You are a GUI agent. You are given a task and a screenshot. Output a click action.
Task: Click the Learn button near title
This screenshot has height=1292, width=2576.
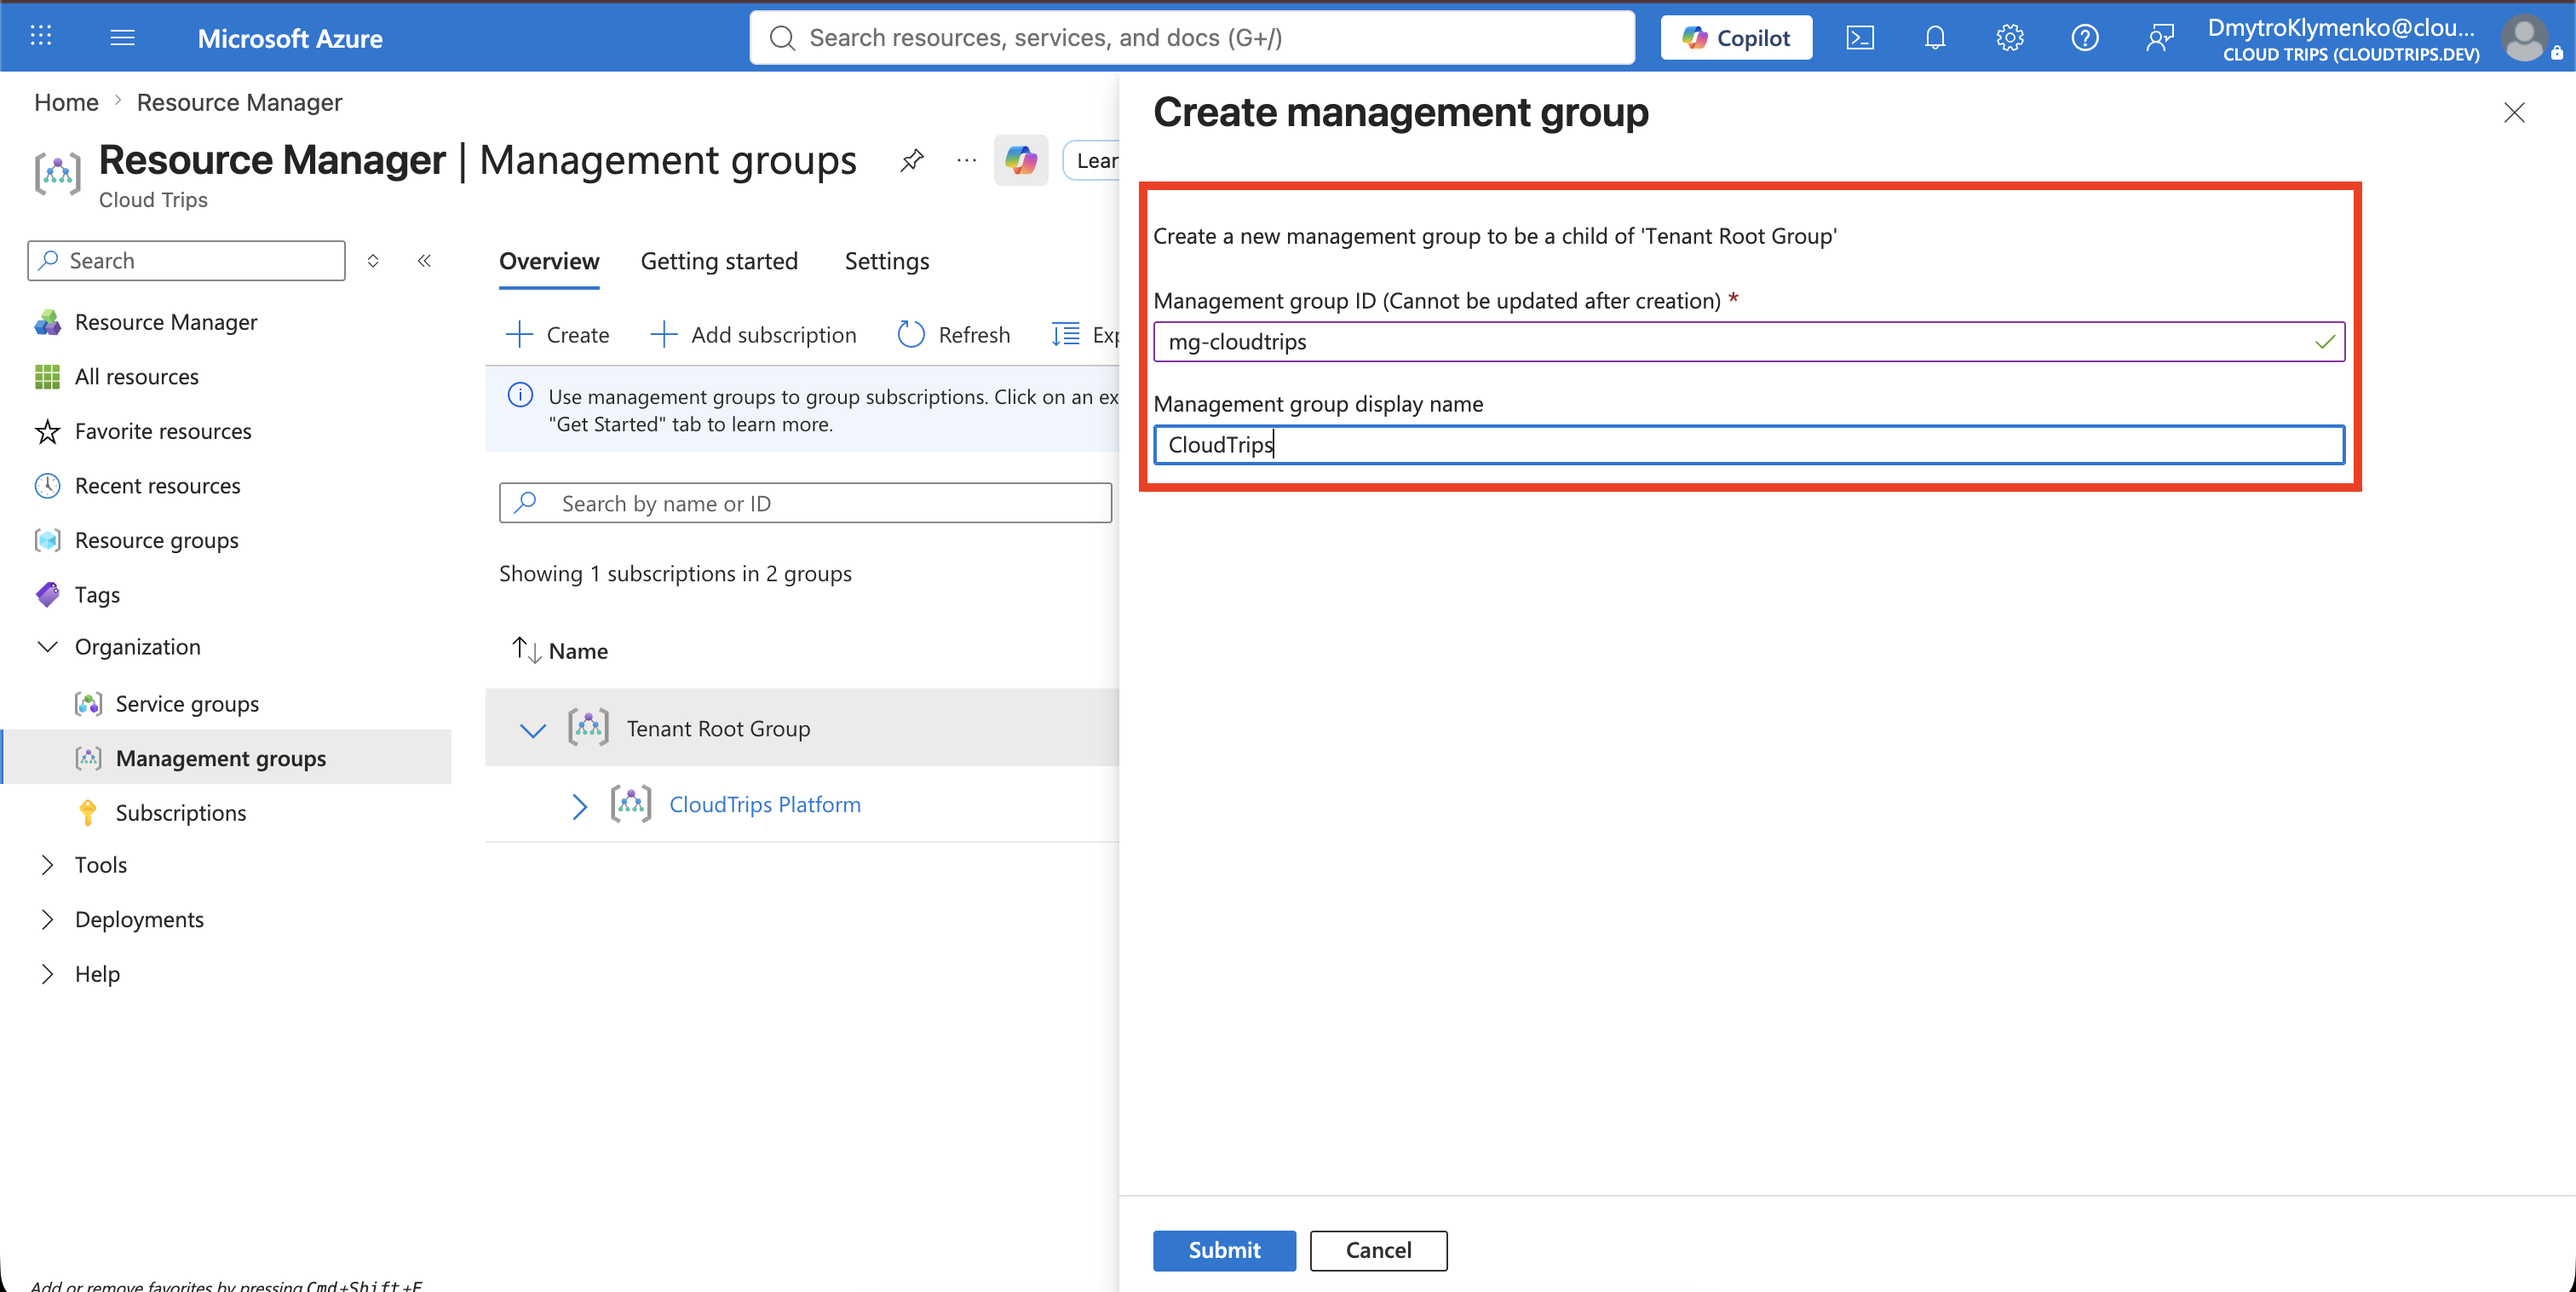[1092, 160]
